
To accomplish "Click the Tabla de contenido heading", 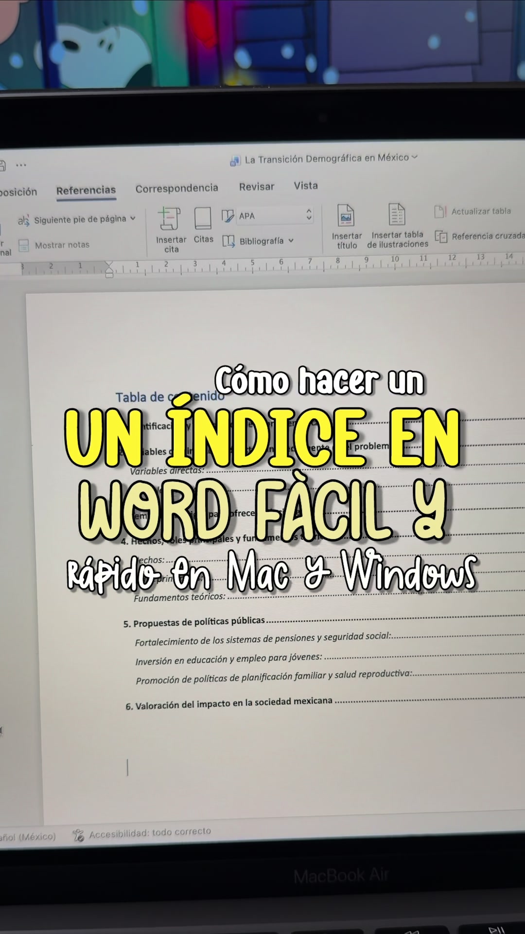I will point(170,396).
